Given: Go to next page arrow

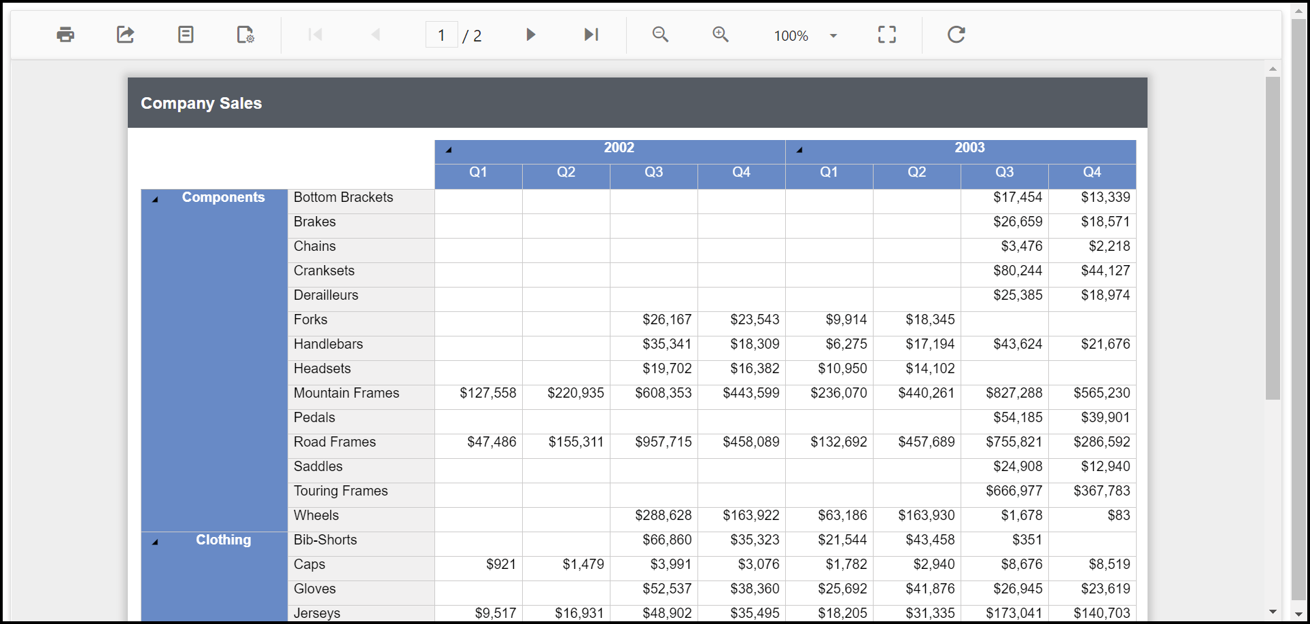Looking at the screenshot, I should [531, 35].
